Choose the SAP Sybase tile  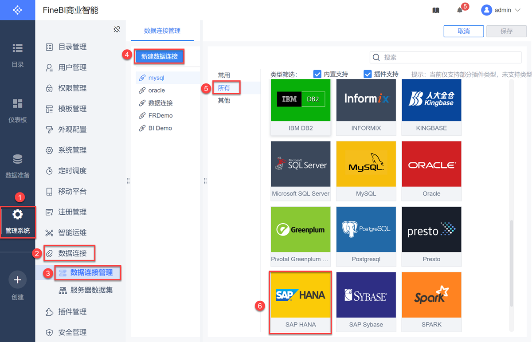[366, 302]
